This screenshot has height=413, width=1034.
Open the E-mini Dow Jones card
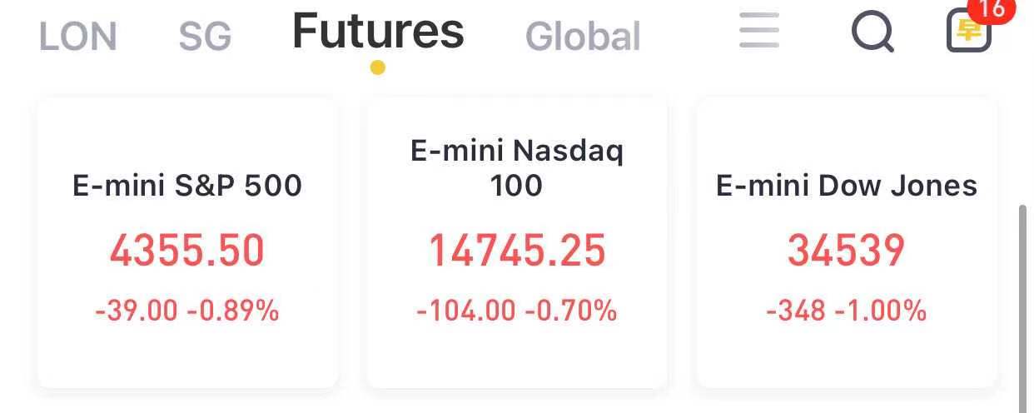click(847, 242)
